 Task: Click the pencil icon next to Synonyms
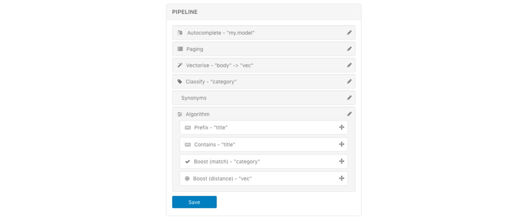pos(350,98)
